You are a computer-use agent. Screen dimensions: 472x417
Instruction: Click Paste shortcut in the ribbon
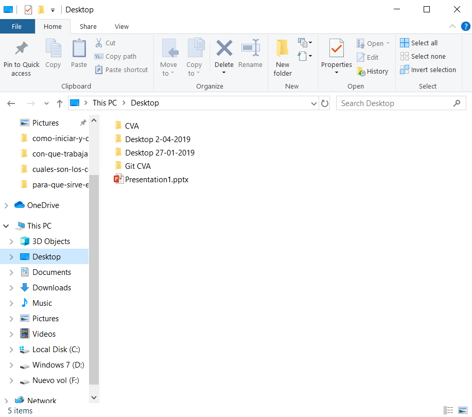121,70
